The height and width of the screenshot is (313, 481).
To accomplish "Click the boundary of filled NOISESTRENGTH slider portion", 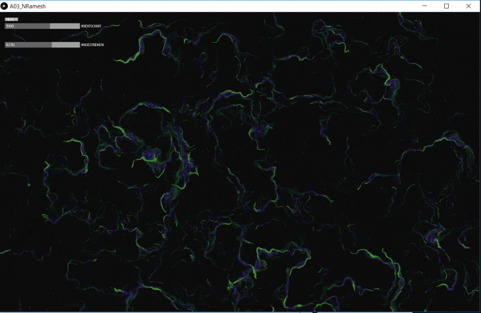I will 51,45.
